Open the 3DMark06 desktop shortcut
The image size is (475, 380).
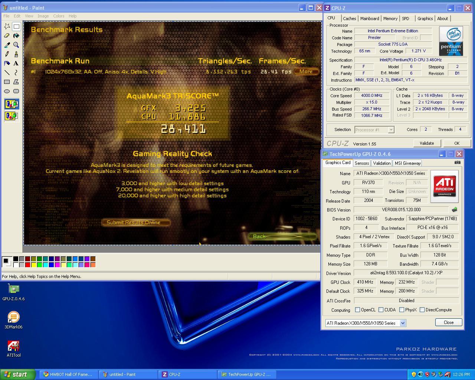click(x=13, y=321)
